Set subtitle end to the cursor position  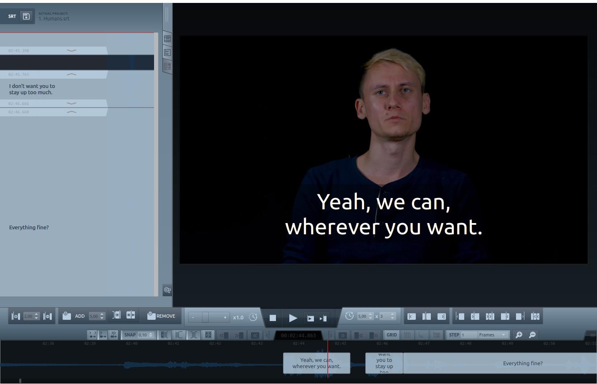442,316
